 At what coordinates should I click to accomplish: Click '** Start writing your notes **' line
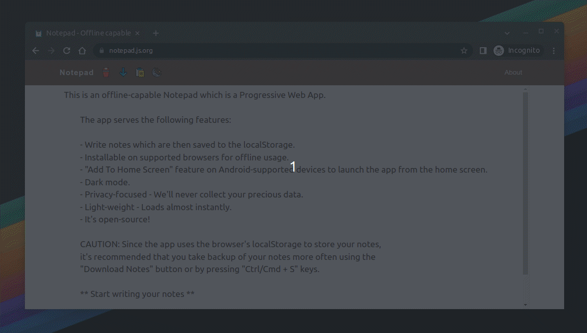(x=137, y=294)
